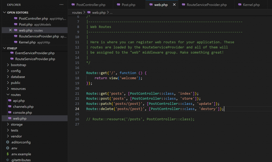Open the .editorconfig file
Image resolution: width=272 pixels, height=162 pixels.
(x=35, y=142)
